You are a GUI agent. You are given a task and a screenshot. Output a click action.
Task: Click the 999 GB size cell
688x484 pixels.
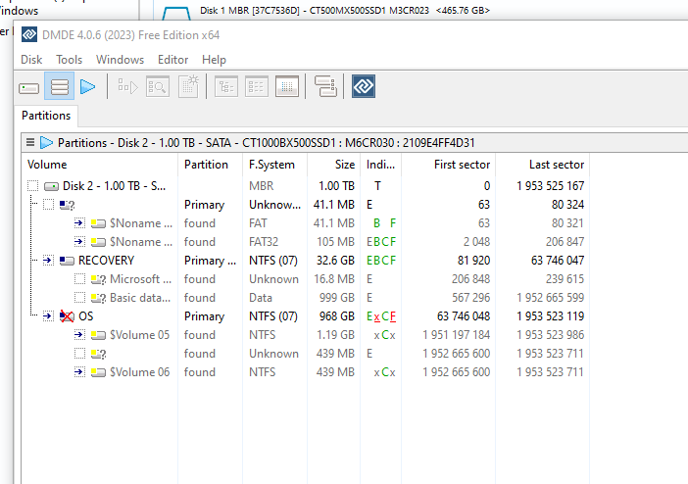tap(336, 298)
